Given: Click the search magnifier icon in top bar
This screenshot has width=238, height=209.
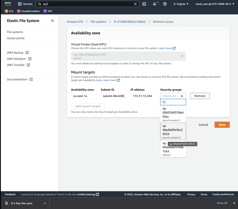Looking at the screenshot, I should tap(39, 4).
